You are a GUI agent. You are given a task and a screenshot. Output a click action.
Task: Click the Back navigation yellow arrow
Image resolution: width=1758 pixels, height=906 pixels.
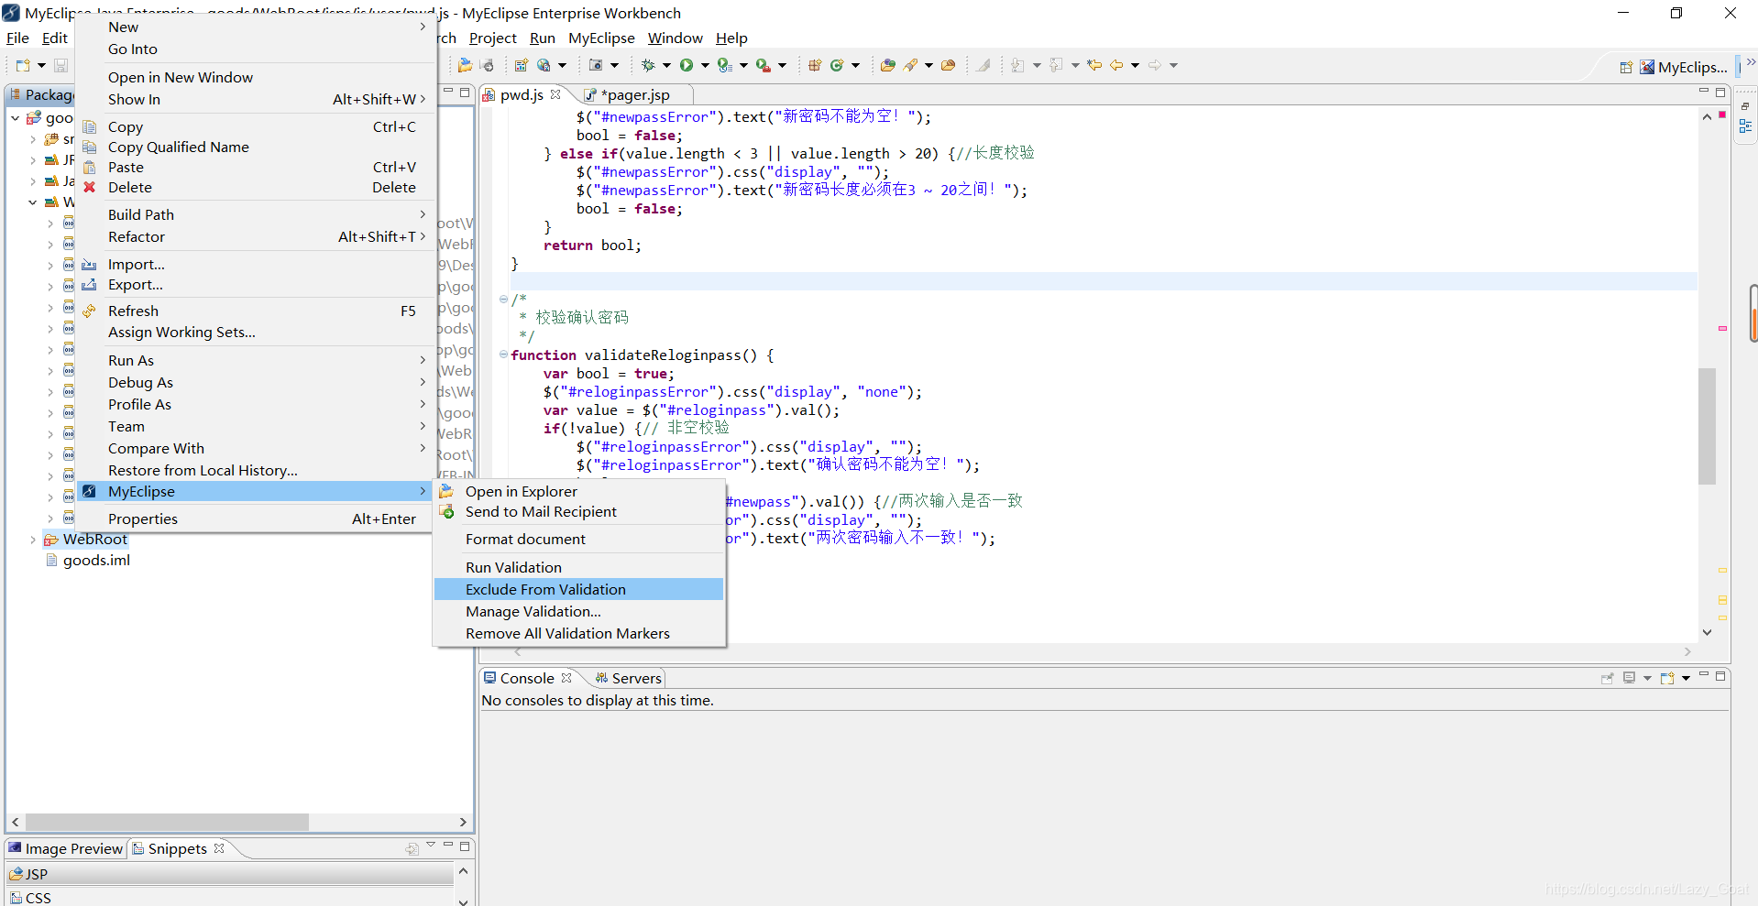tap(1116, 65)
